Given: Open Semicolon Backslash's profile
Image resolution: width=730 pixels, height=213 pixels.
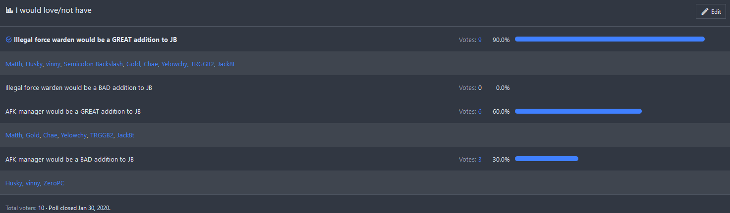Looking at the screenshot, I should (x=93, y=64).
